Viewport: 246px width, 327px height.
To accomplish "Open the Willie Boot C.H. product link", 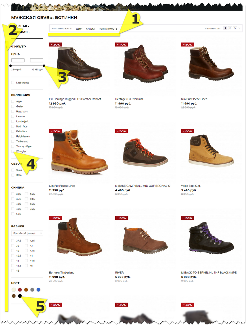I will (x=191, y=186).
